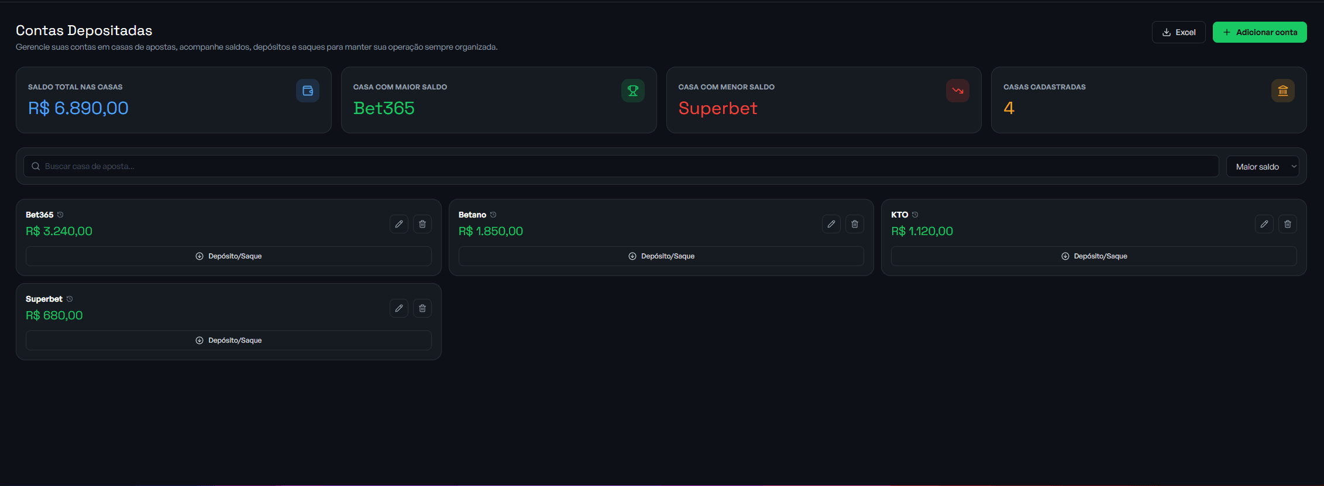This screenshot has width=1324, height=486.
Task: Export accounts with the Excel button
Action: [x=1179, y=32]
